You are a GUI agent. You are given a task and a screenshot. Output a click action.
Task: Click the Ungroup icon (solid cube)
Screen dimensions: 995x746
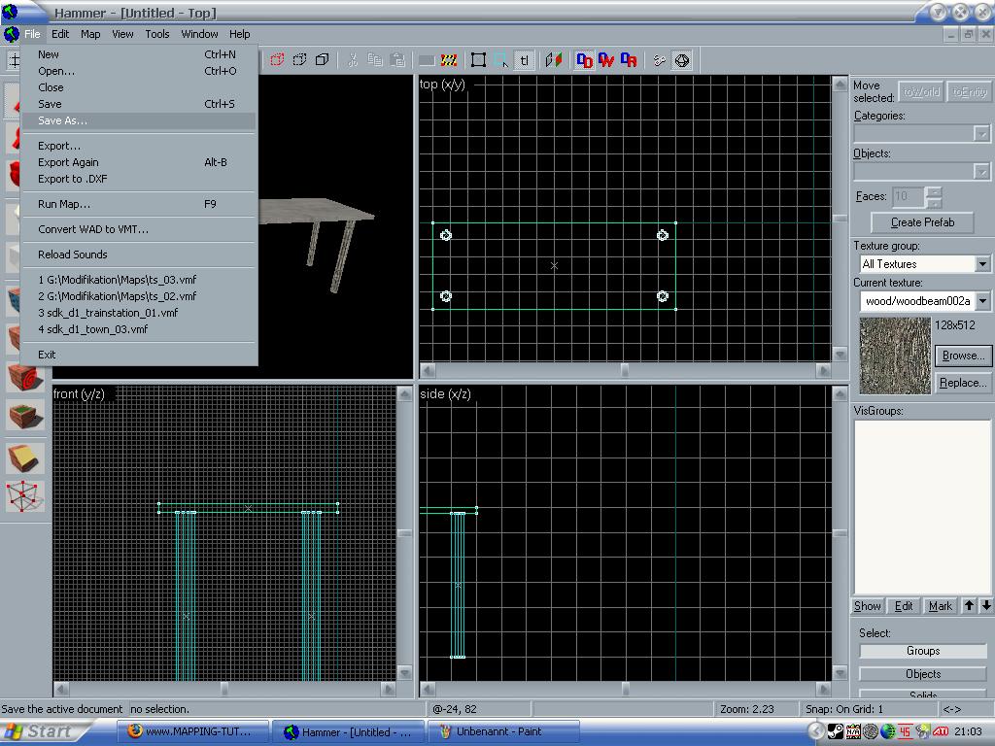[323, 60]
